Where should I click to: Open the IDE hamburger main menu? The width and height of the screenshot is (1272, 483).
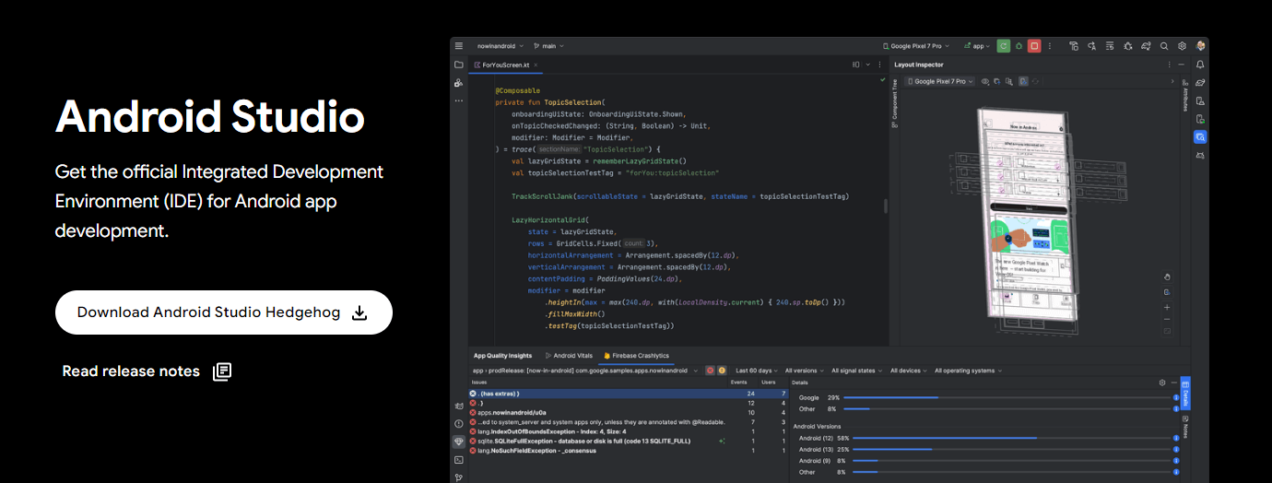459,45
